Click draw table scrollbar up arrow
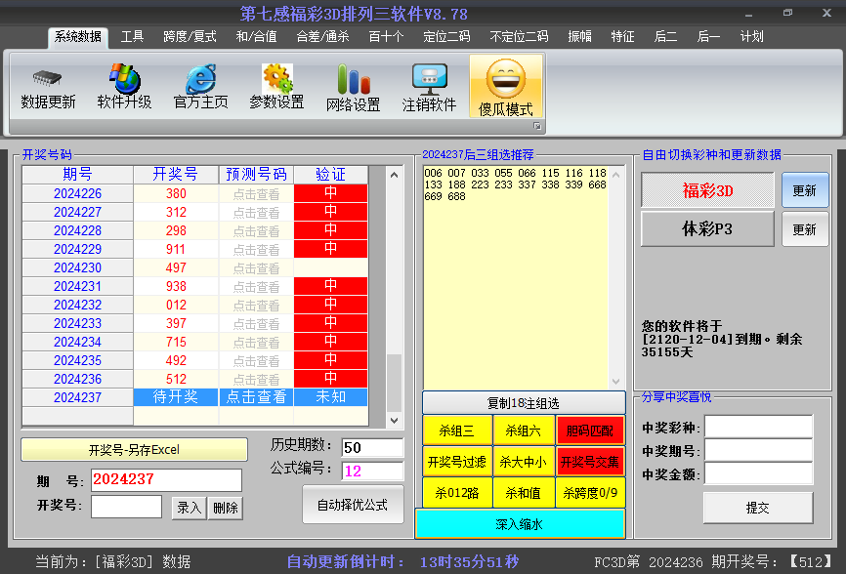Screen dimensions: 846x574 pos(395,175)
